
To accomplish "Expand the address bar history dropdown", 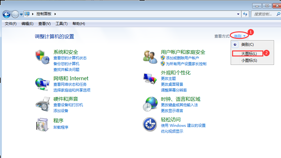I will pyautogui.click(x=238, y=14).
